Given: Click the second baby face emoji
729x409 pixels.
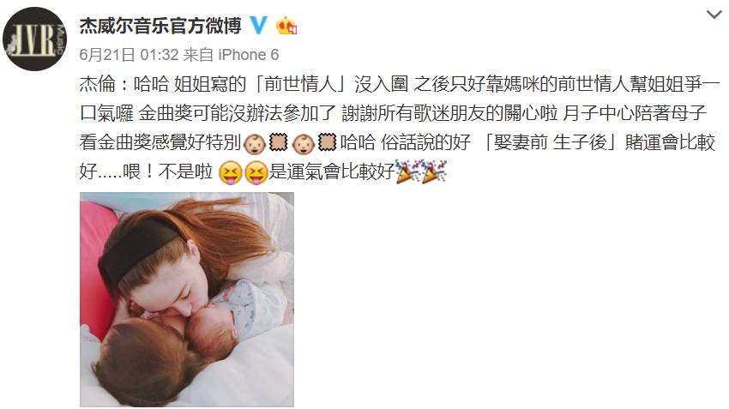Looking at the screenshot, I should point(304,143).
